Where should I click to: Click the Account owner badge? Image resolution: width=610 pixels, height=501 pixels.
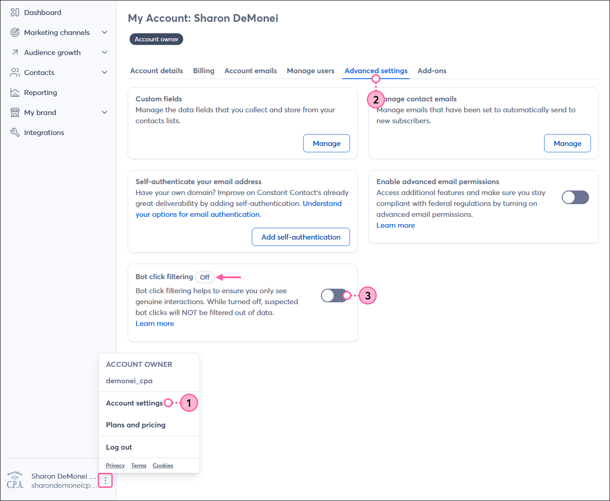click(x=156, y=39)
